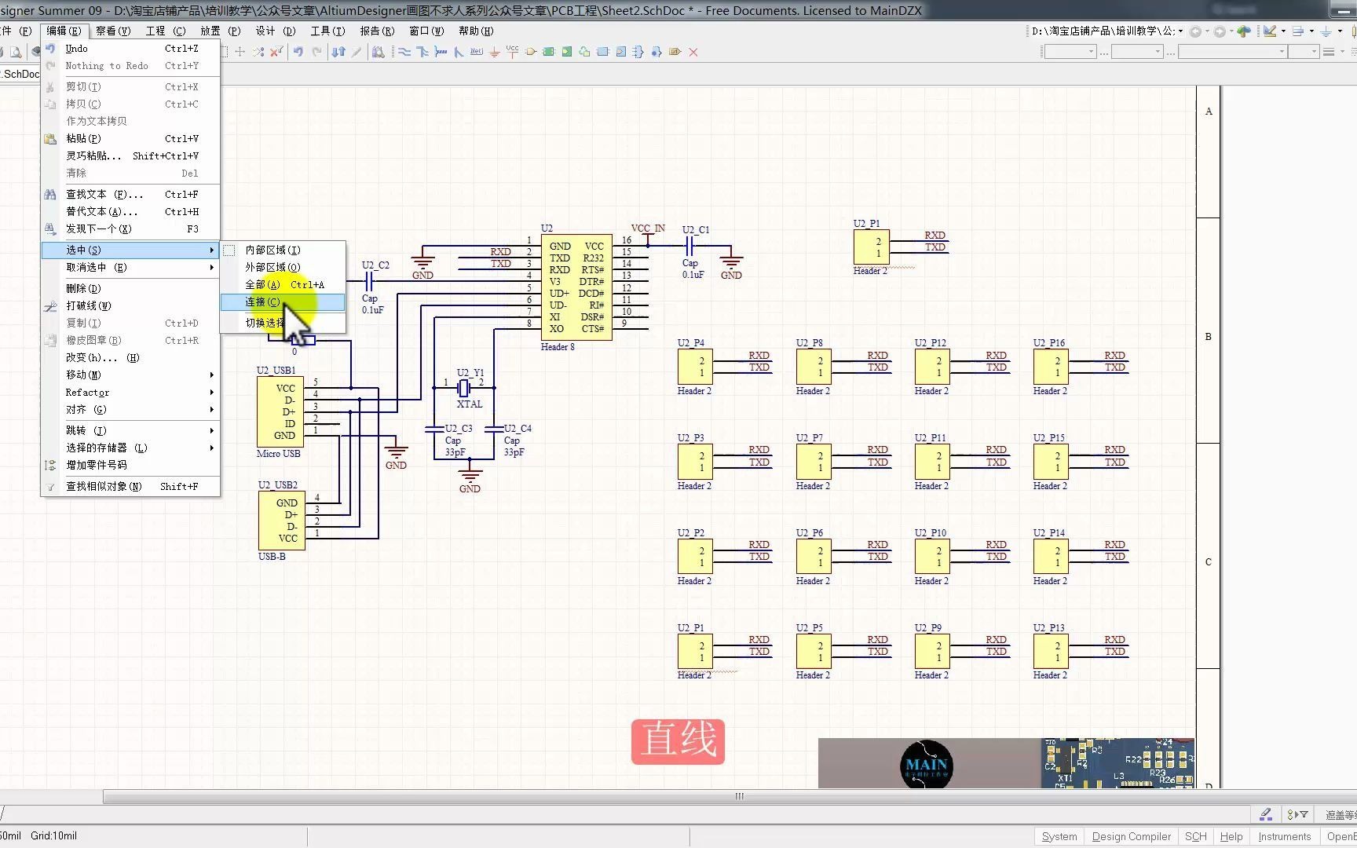Viewport: 1357px width, 848px height.
Task: Click the utility drawing tools icon
Action: [1270, 31]
